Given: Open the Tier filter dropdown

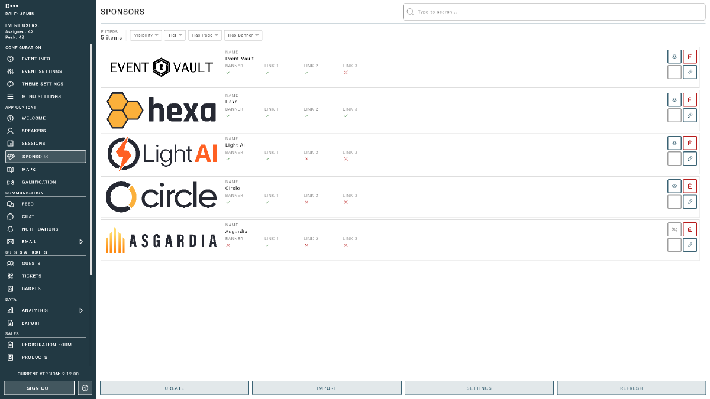Looking at the screenshot, I should point(175,35).
